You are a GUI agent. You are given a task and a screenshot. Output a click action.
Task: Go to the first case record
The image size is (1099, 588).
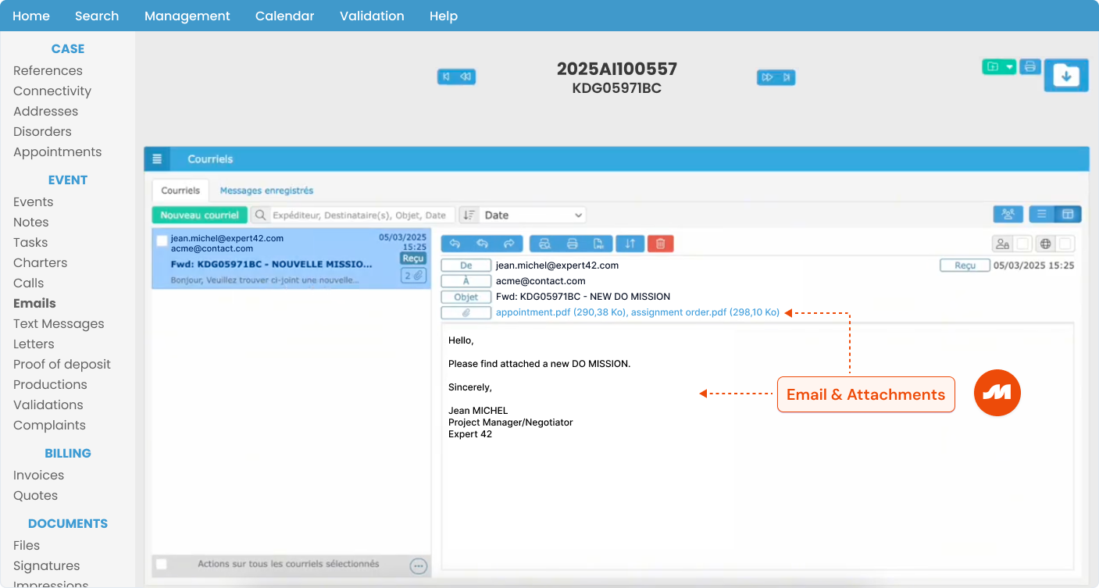(446, 77)
